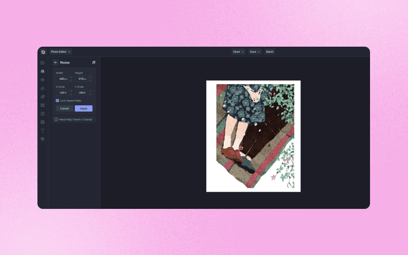Screen dimensions: 408x255
Task: Open the Photo Editor mode dropdown
Action: coord(61,52)
